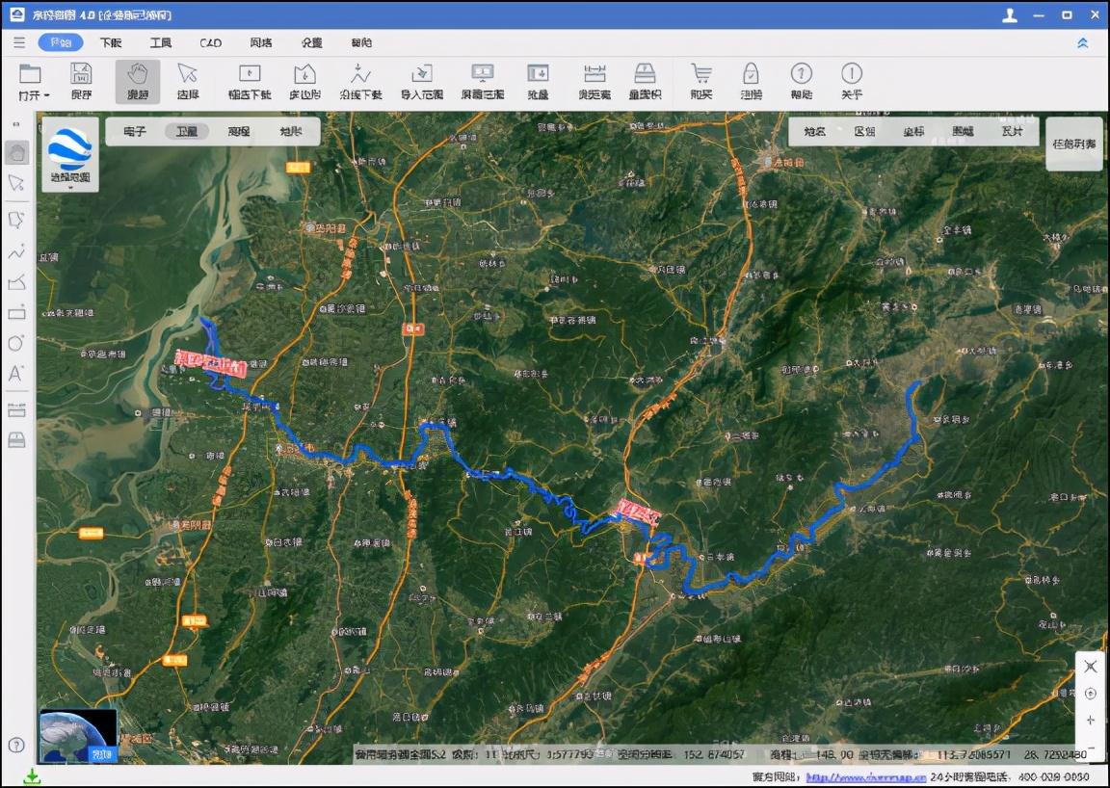Click the red label on the river's west end
Viewport: 1110px width, 788px height.
coord(211,362)
